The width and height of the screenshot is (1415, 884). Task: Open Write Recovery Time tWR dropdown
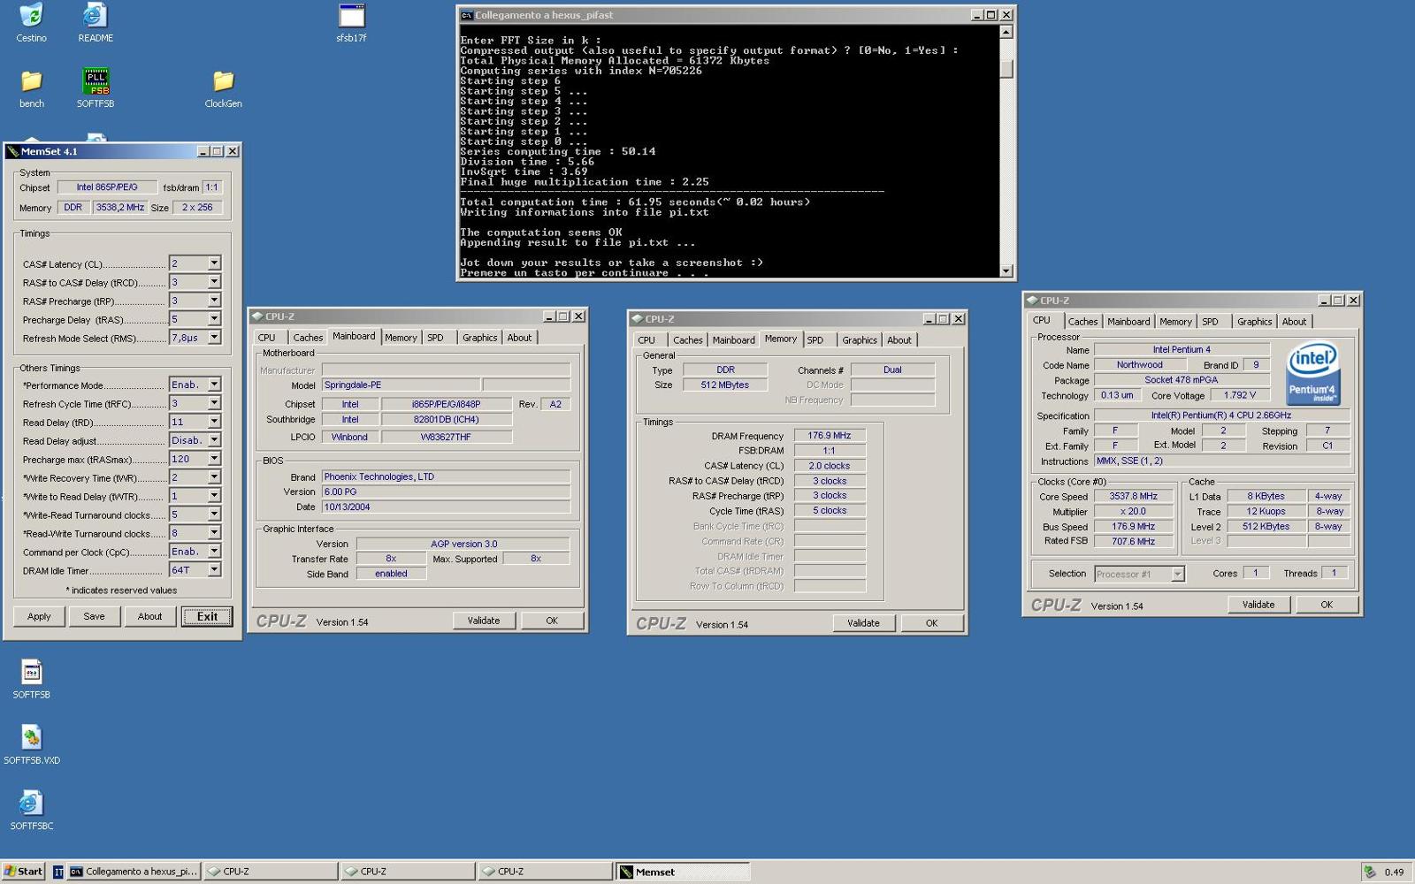(x=214, y=477)
